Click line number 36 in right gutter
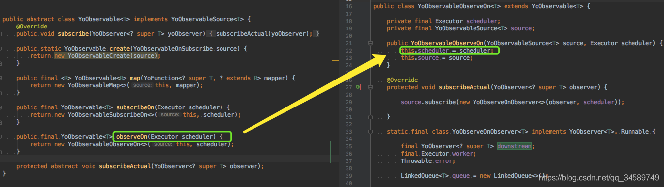This screenshot has width=664, height=187. (349, 154)
